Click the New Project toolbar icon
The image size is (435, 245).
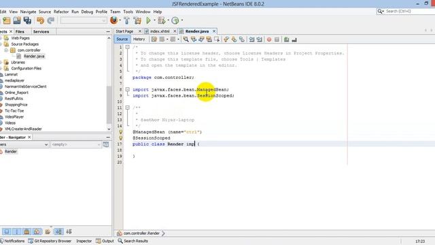[x=6, y=20]
